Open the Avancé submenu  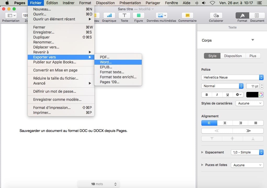point(61,83)
